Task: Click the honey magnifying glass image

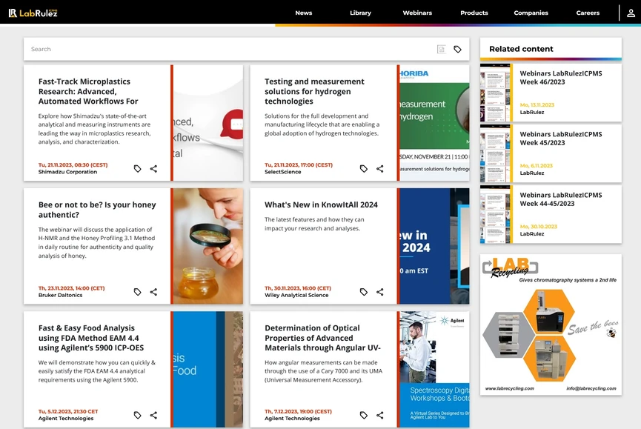Action: click(208, 246)
